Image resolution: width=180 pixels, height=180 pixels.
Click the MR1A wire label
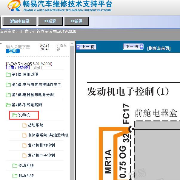click(x=108, y=161)
